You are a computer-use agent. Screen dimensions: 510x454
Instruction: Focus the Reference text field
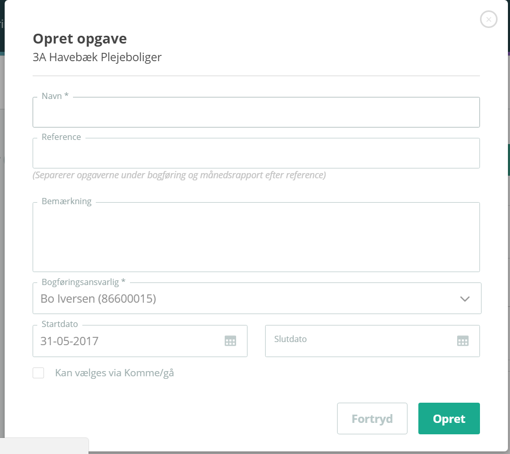[256, 153]
